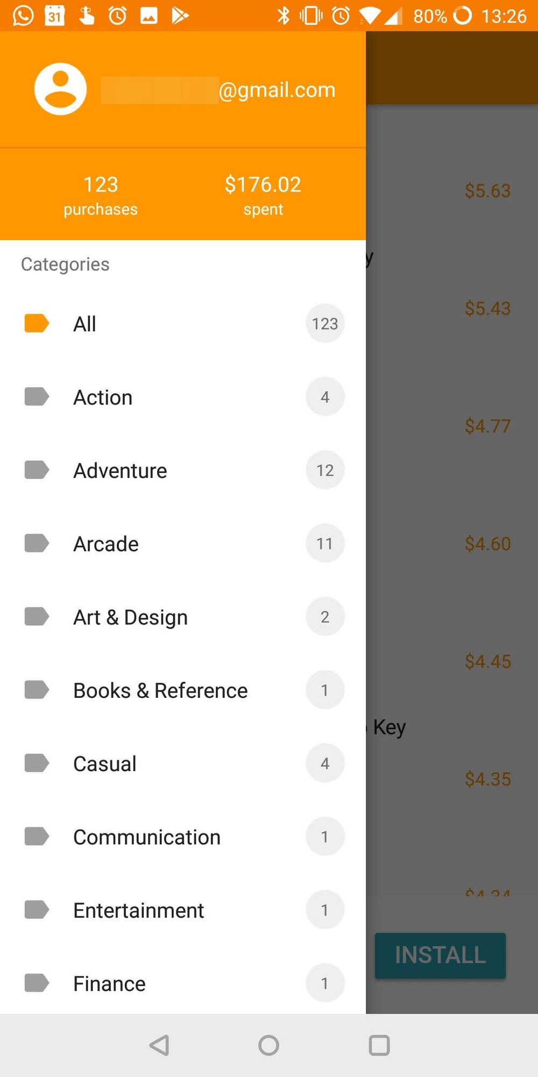The width and height of the screenshot is (538, 1077).
Task: Tap the Adventure count badge showing 12
Action: [325, 470]
